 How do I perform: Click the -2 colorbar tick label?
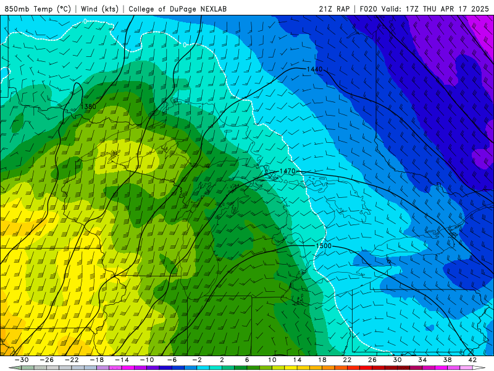[x=197, y=360]
